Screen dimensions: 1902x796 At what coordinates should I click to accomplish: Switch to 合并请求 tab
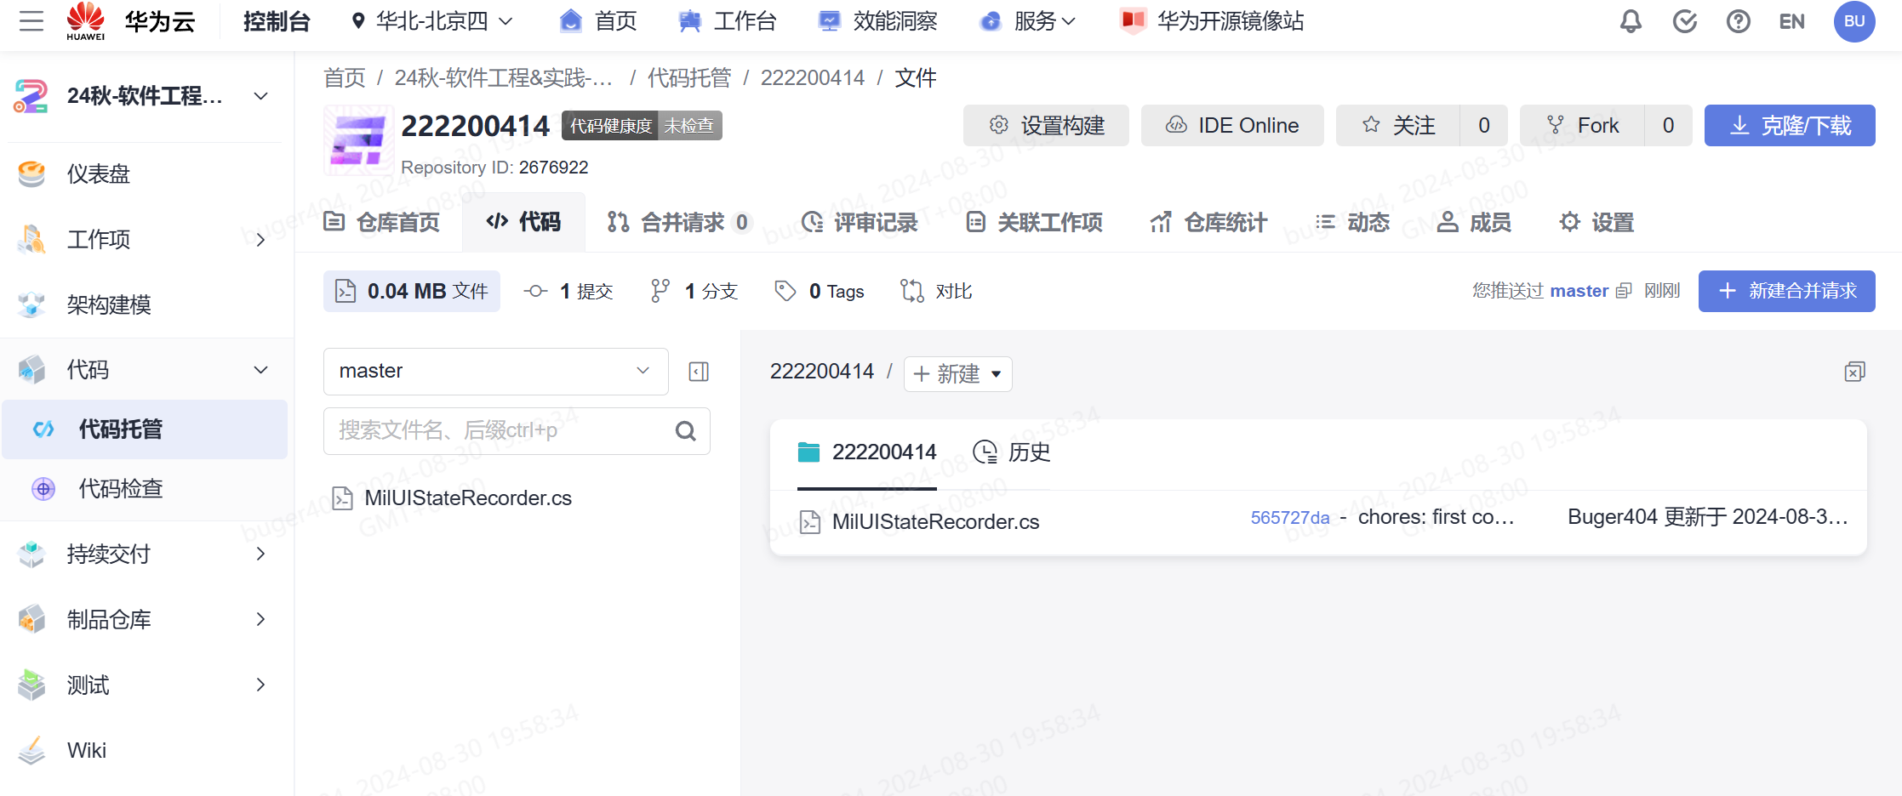tap(678, 223)
